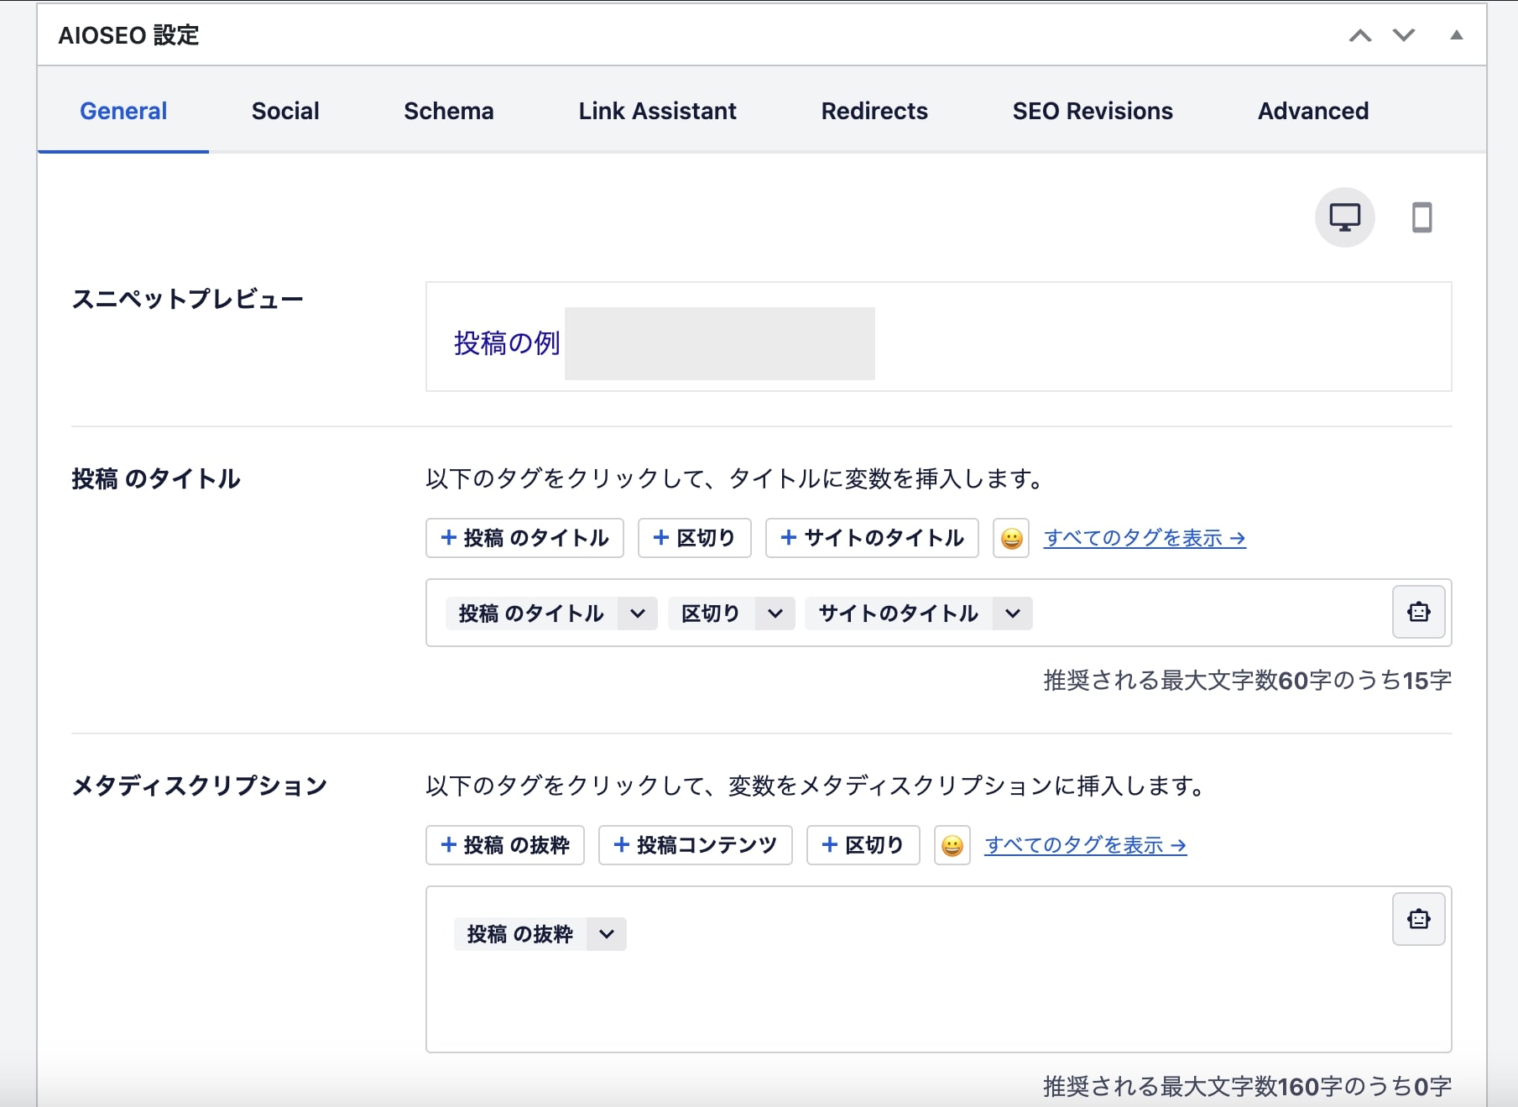Switch to mobile snippet preview mode
Screen dimensions: 1518x1107
coord(1421,217)
